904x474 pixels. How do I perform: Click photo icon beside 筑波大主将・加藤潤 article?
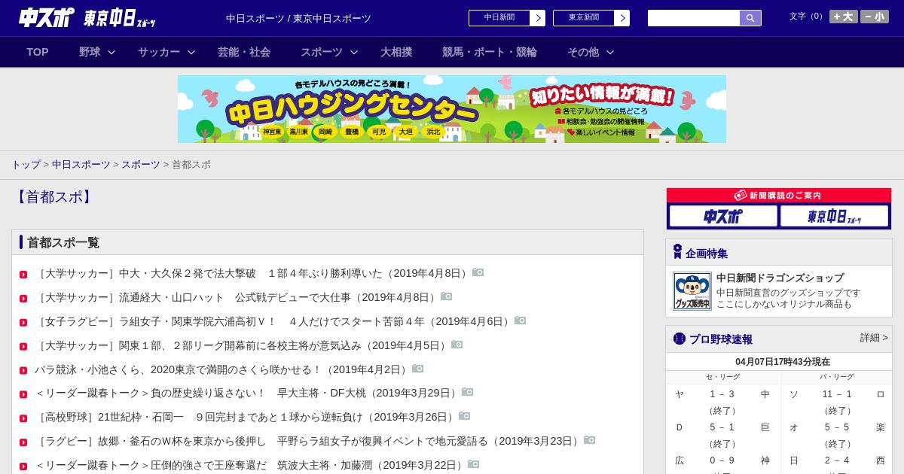[474, 464]
